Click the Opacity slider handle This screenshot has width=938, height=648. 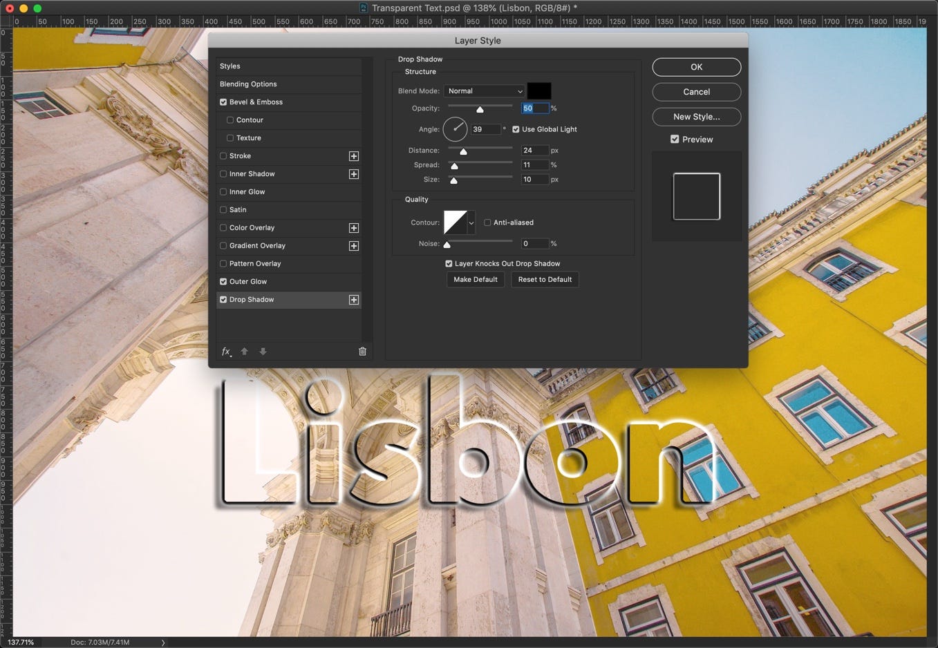pos(480,110)
